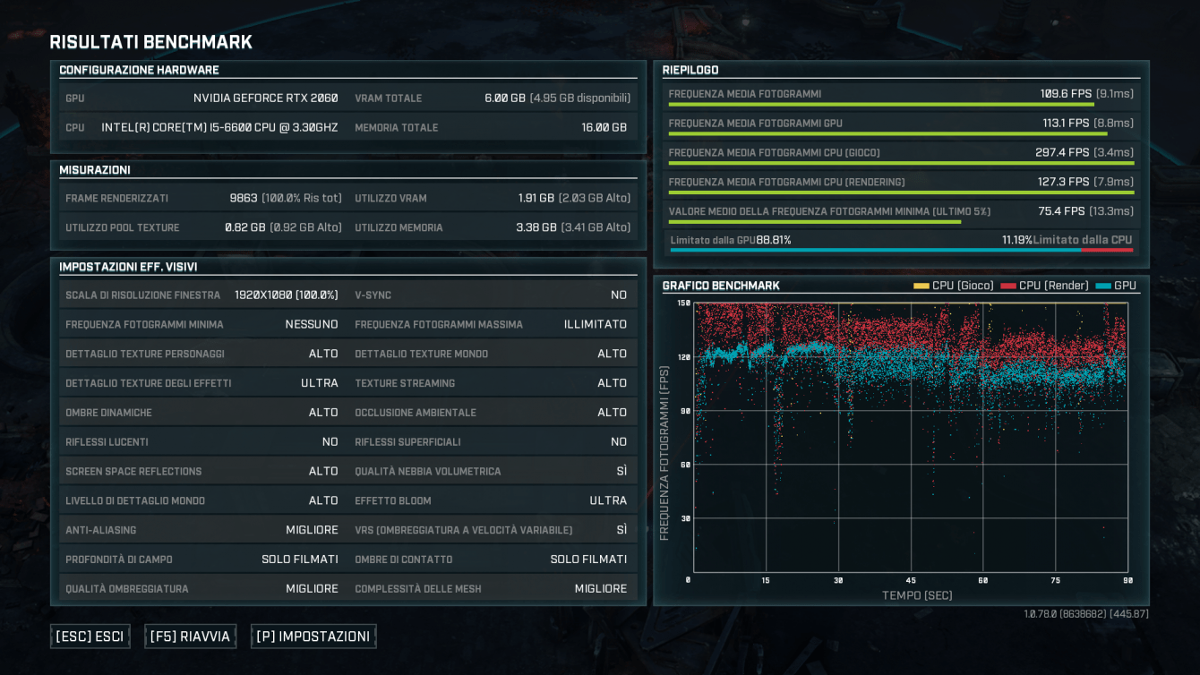The image size is (1200, 675).
Task: Click the Effetto Bloom "ULTRA" value
Action: pyautogui.click(x=608, y=501)
